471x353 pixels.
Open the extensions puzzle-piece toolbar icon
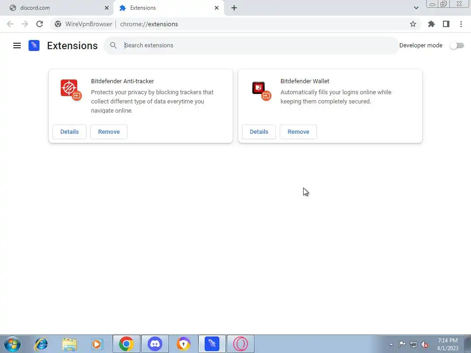[x=431, y=24]
